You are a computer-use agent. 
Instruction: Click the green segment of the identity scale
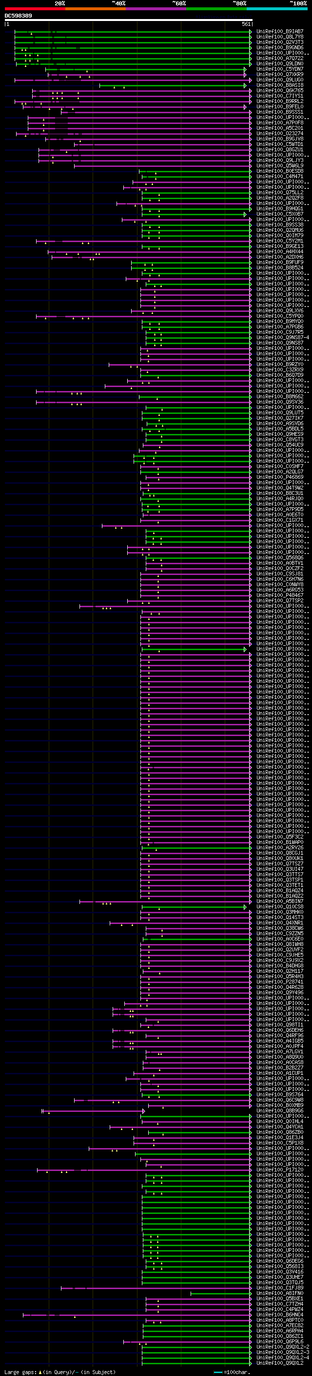click(216, 9)
